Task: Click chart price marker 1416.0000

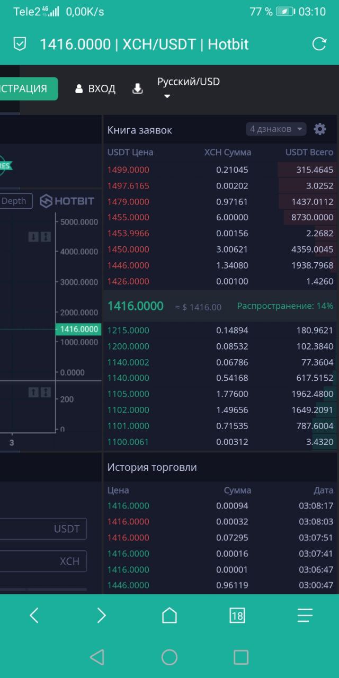Action: tap(78, 329)
